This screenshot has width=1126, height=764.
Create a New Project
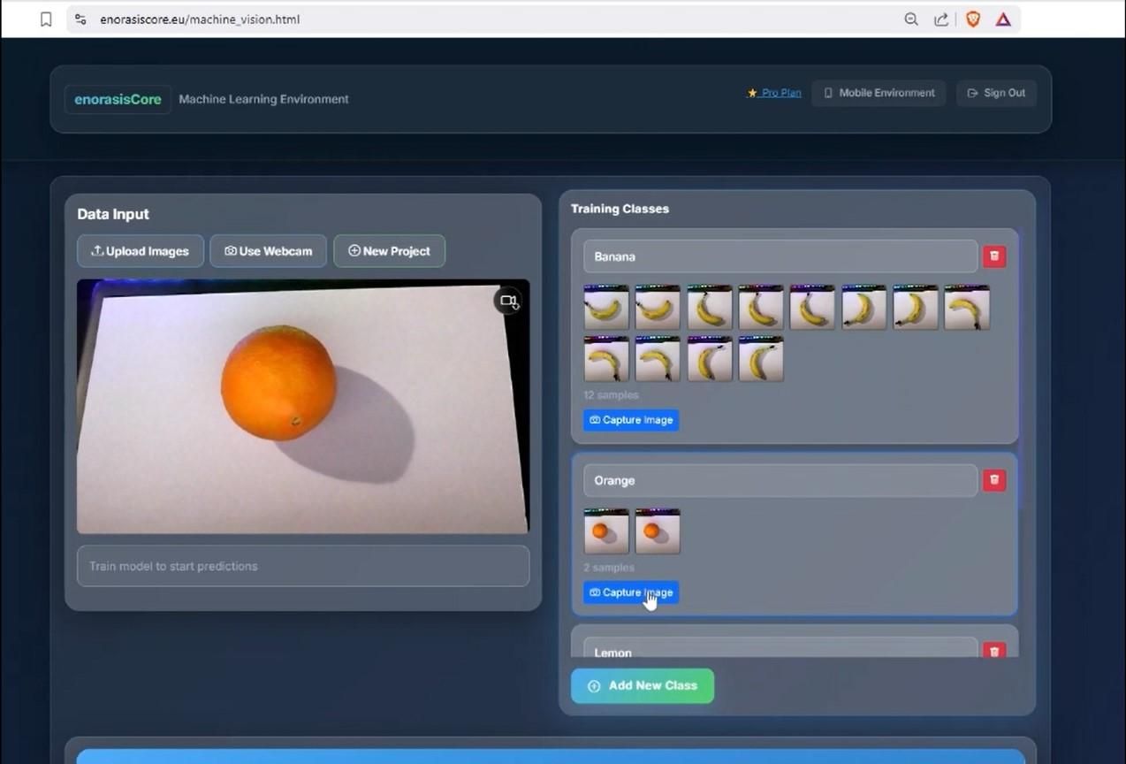[x=389, y=251]
